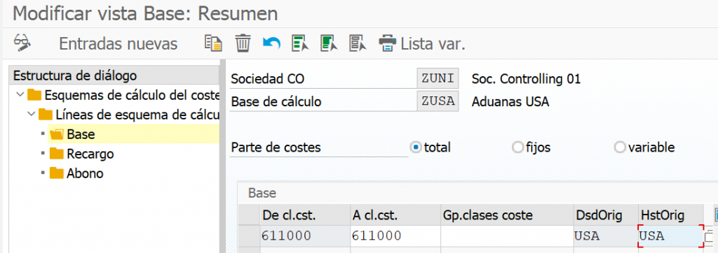Delete entry with the trash icon
The height and width of the screenshot is (253, 718).
point(243,43)
